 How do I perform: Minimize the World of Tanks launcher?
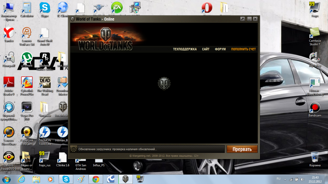click(x=249, y=19)
